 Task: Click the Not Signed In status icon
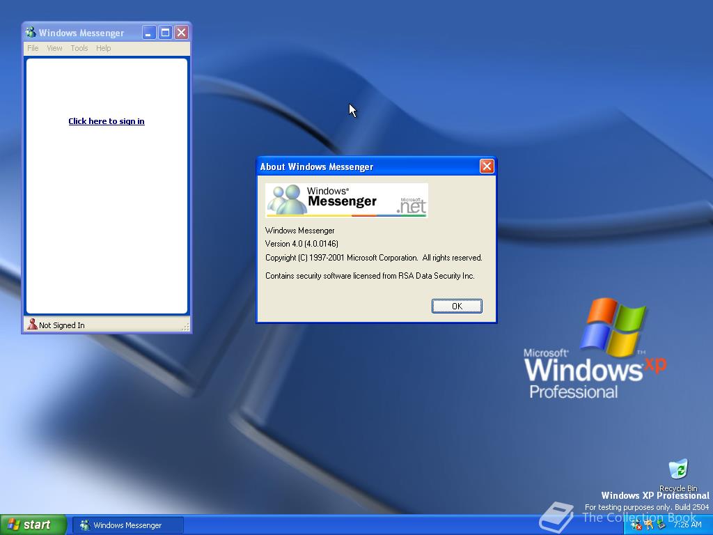[x=32, y=325]
